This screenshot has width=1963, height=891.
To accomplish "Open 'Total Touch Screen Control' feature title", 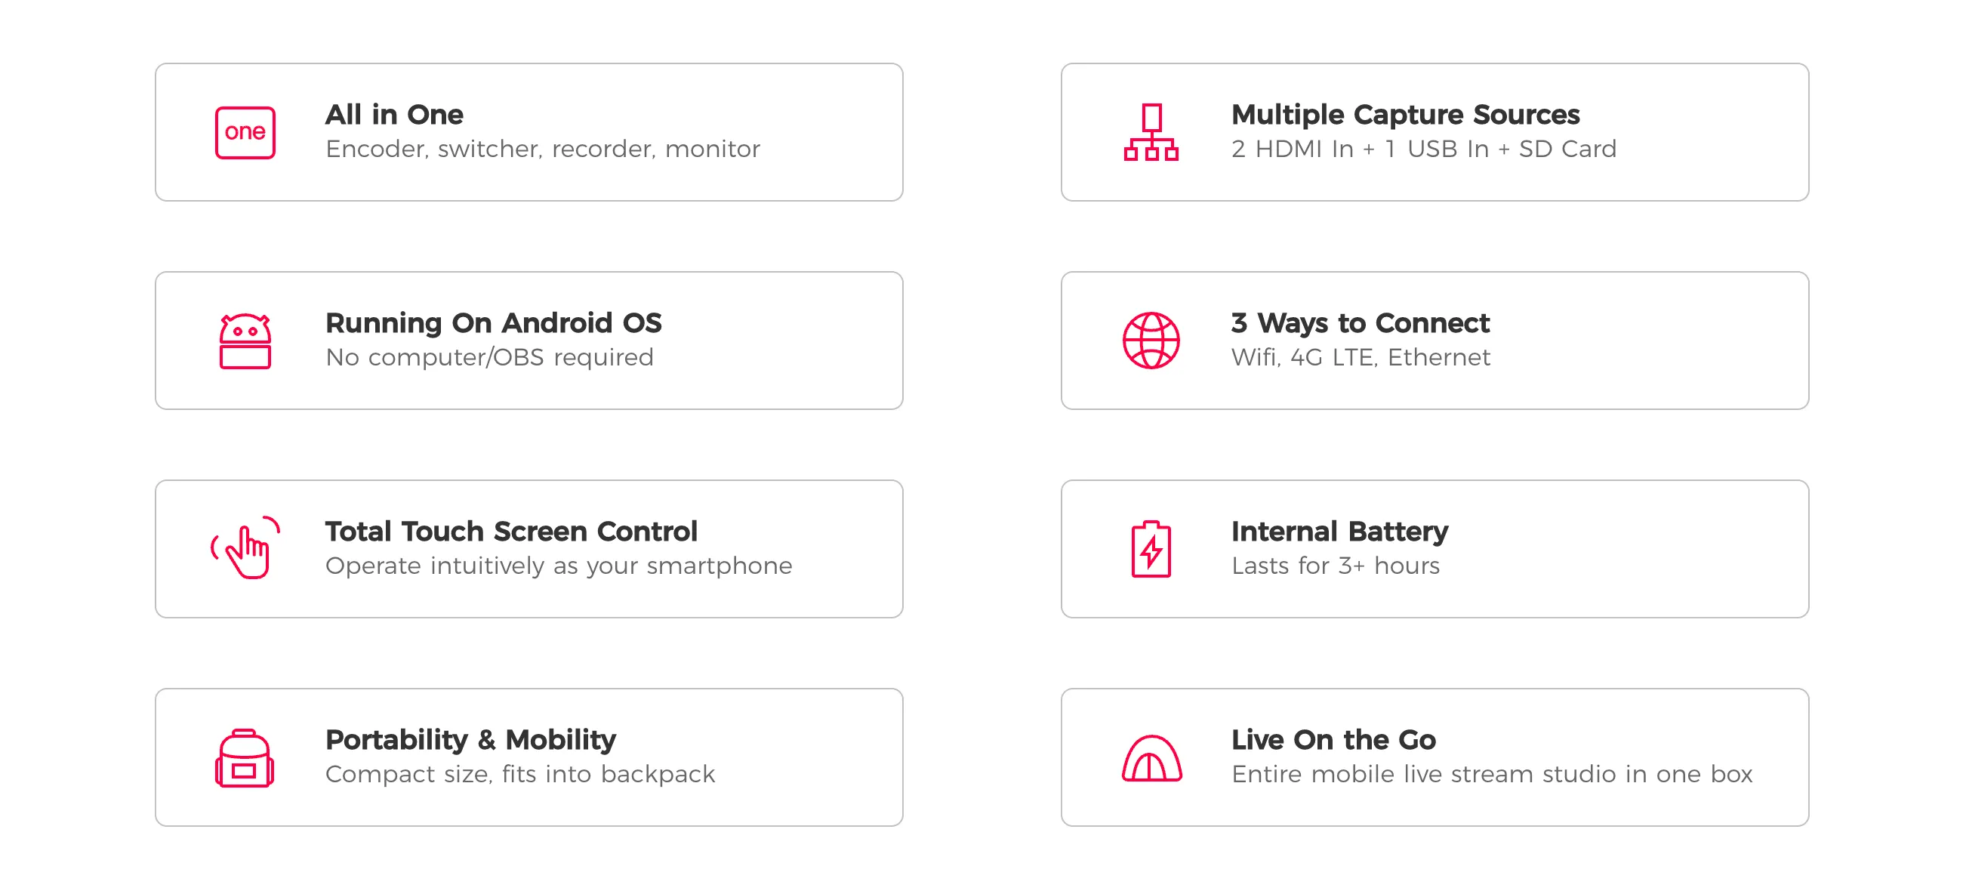I will [510, 532].
